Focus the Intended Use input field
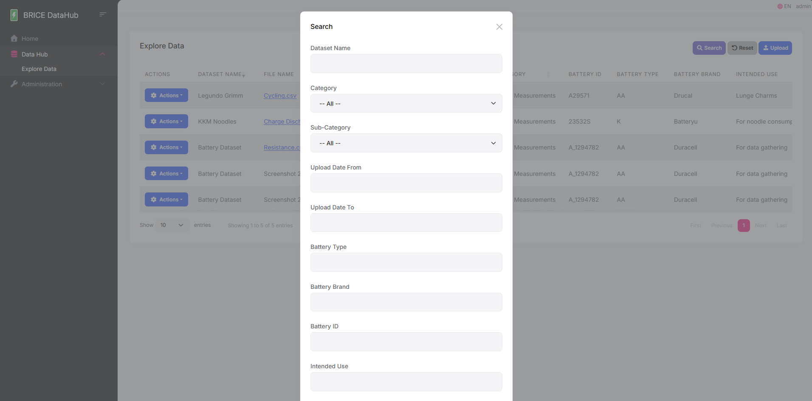Screen dimensions: 812x401 coord(406,381)
